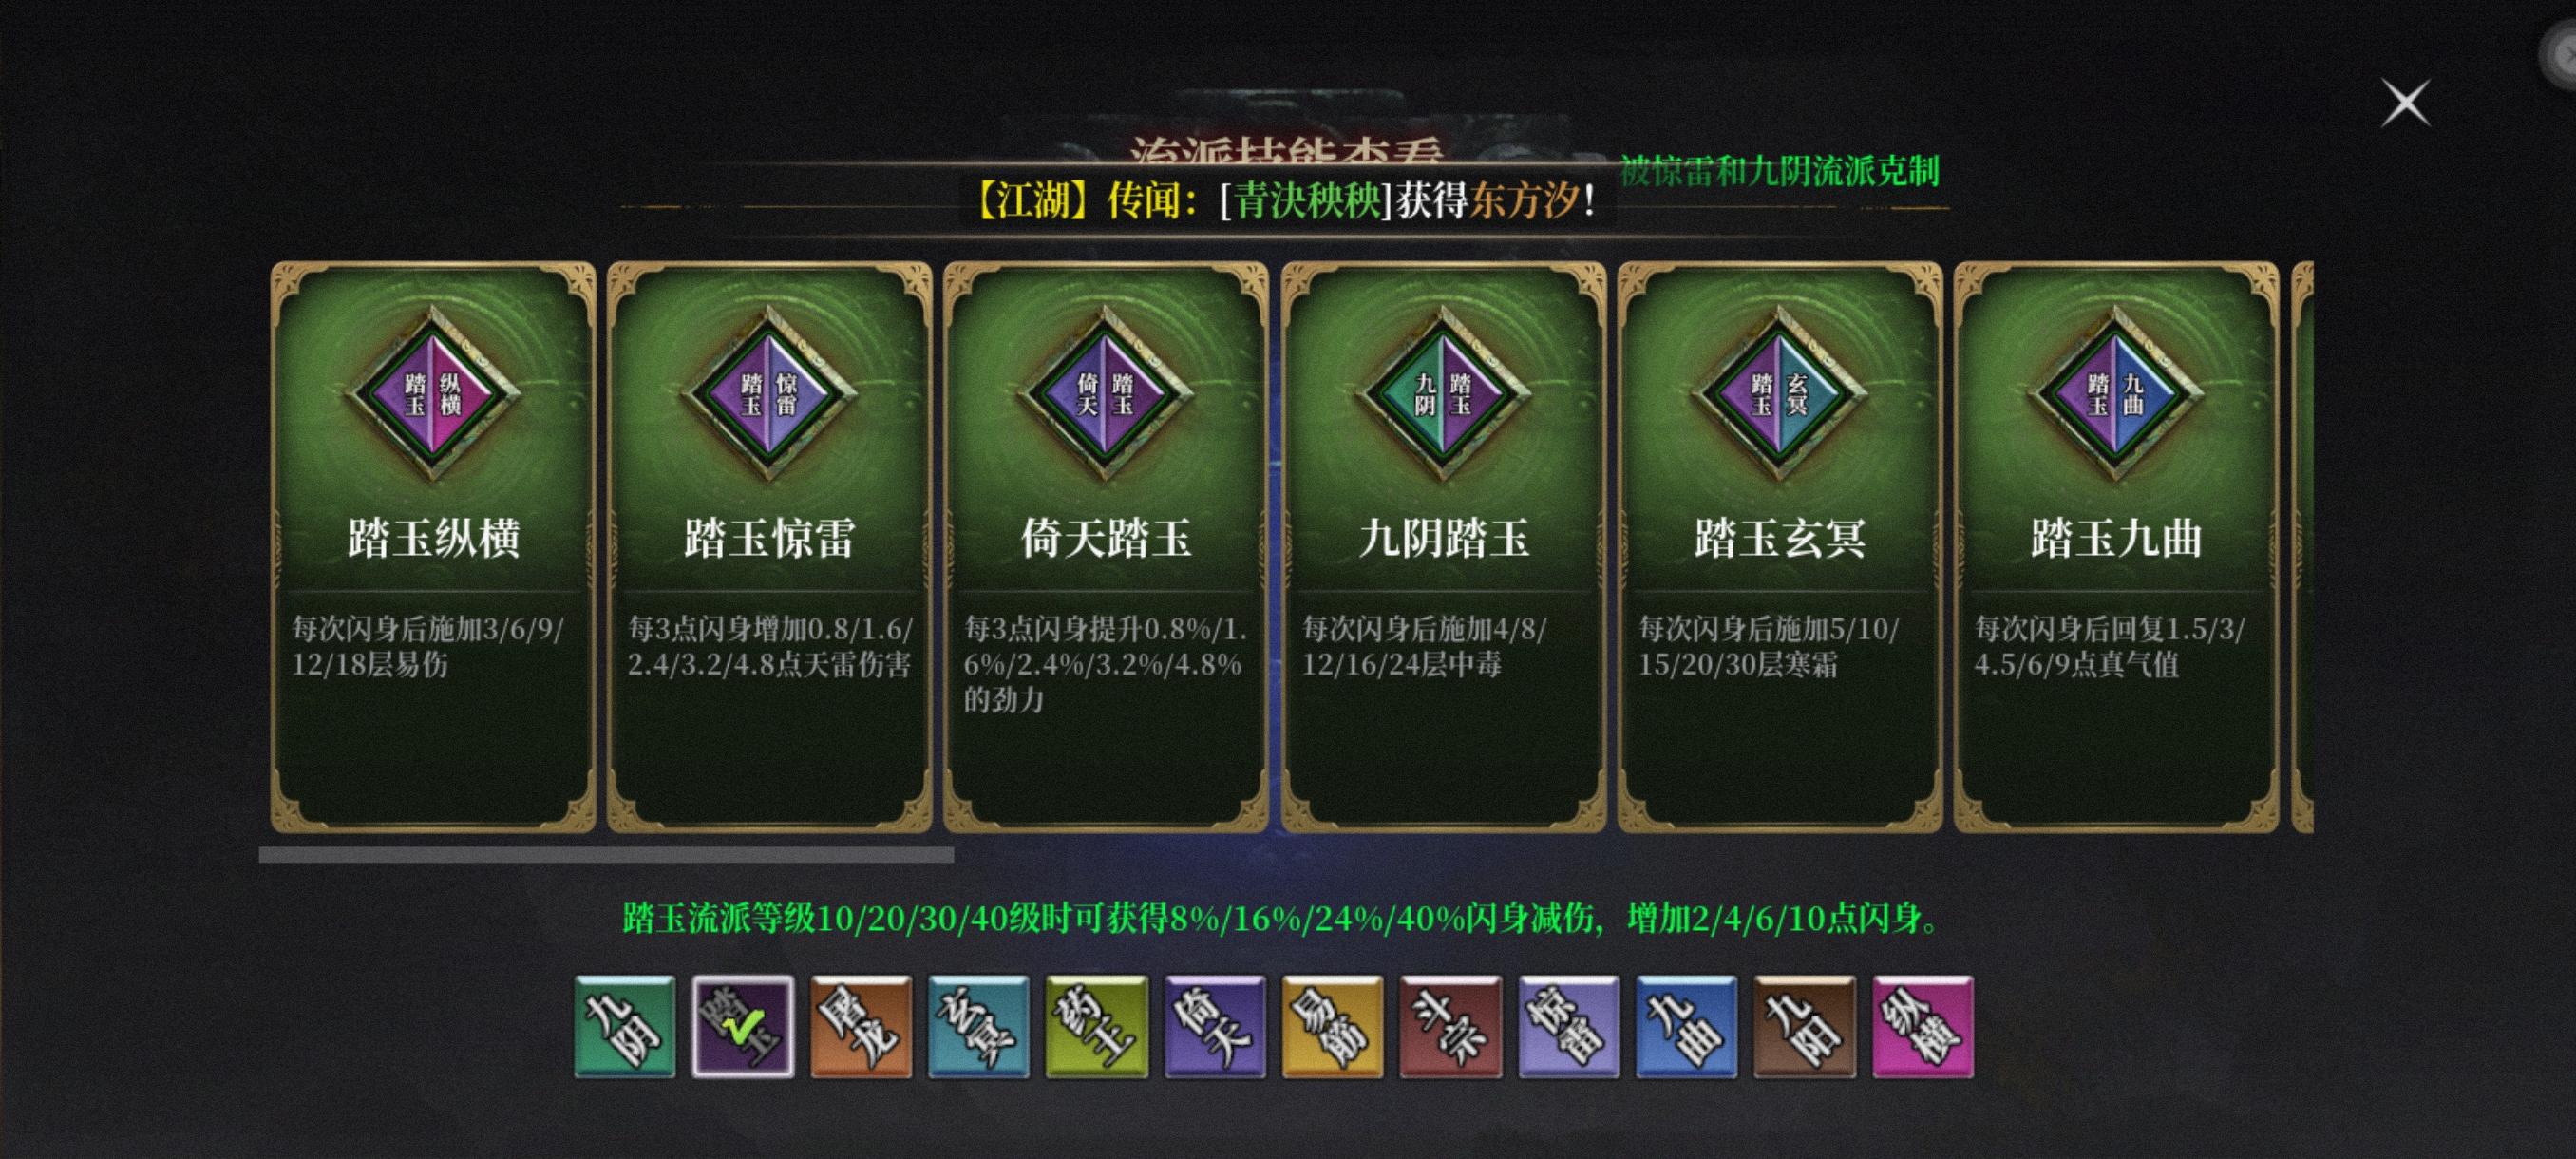Screen dimensions: 2576x1159
Task: Select the 九曲 school icon
Action: (1687, 1027)
